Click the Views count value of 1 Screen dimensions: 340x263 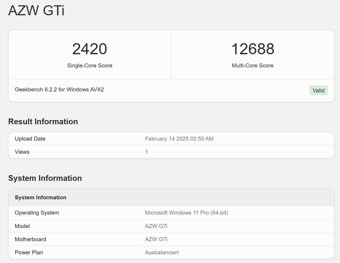tap(147, 152)
